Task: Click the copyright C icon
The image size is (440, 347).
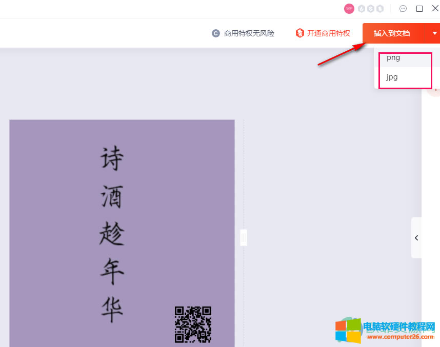Action: point(216,33)
